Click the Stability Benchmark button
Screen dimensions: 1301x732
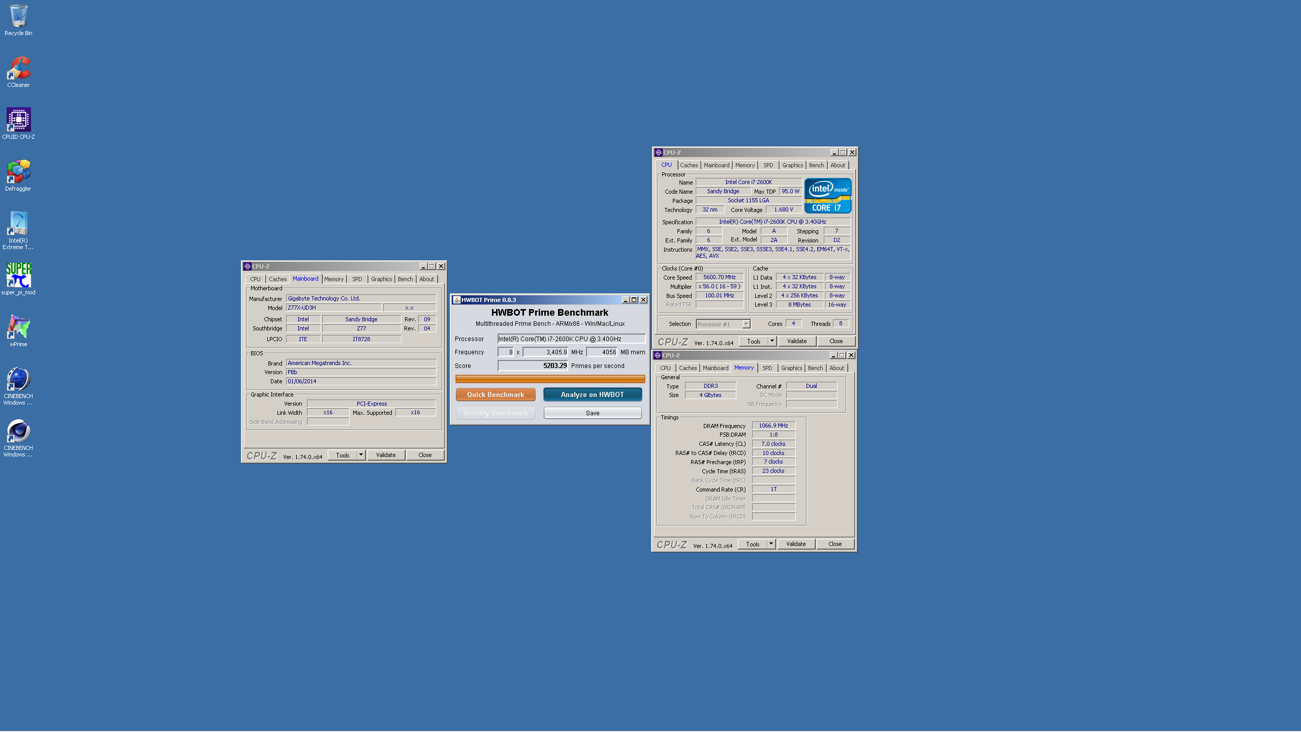pyautogui.click(x=495, y=413)
